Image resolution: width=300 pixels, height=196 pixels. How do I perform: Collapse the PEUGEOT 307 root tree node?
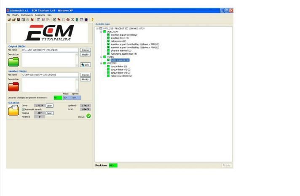97,29
